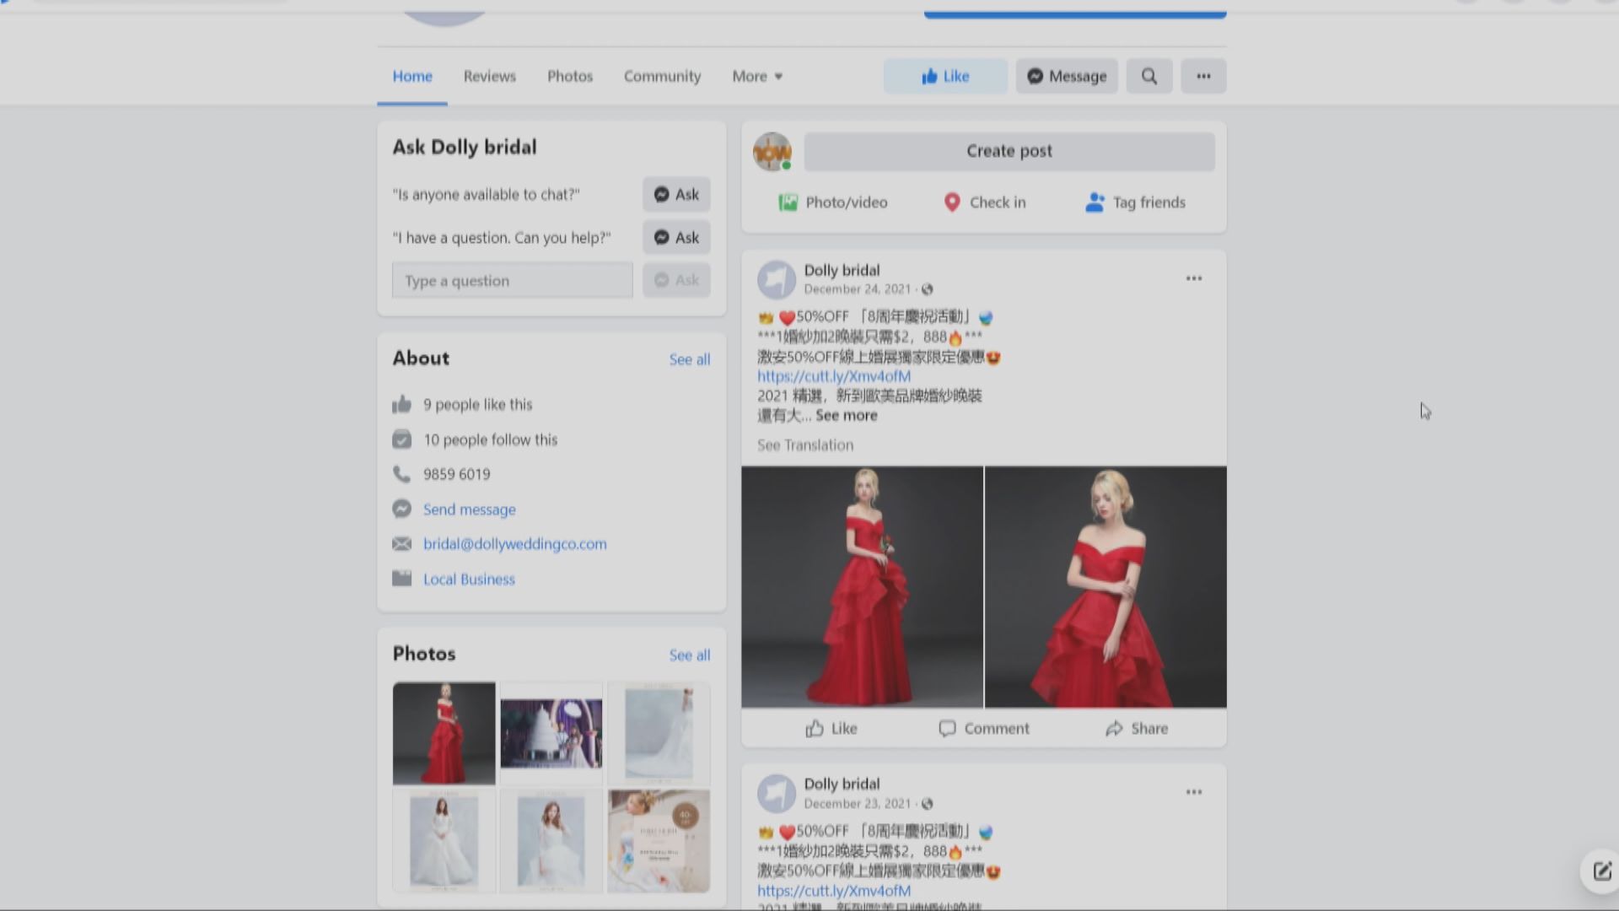Open the Messenger chat via Message icon
Screen dimensions: 1619x911
click(1065, 76)
